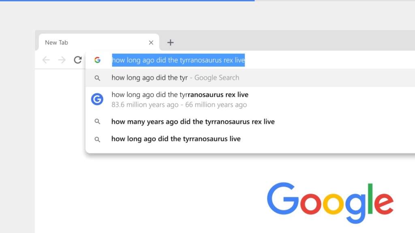
Task: Click the '83.6 million years ago' answer suggestion
Action: [180, 104]
